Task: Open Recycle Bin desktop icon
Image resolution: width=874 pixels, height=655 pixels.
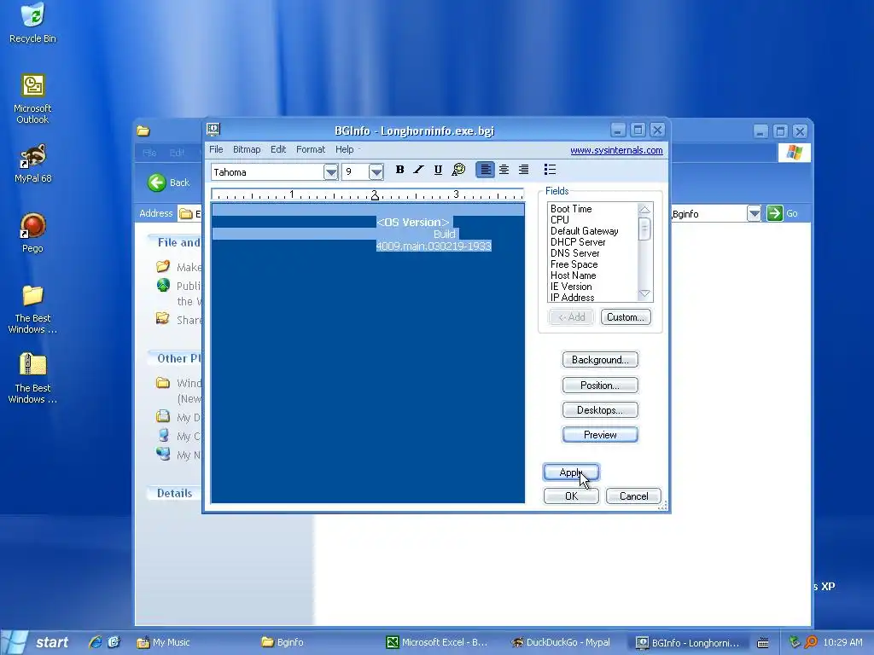Action: point(32,23)
